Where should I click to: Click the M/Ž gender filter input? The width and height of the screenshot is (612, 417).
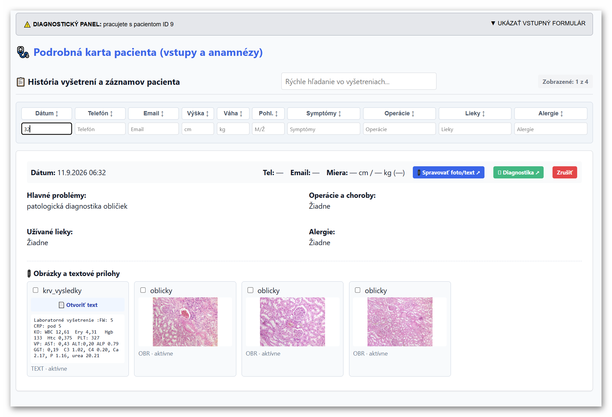point(268,129)
